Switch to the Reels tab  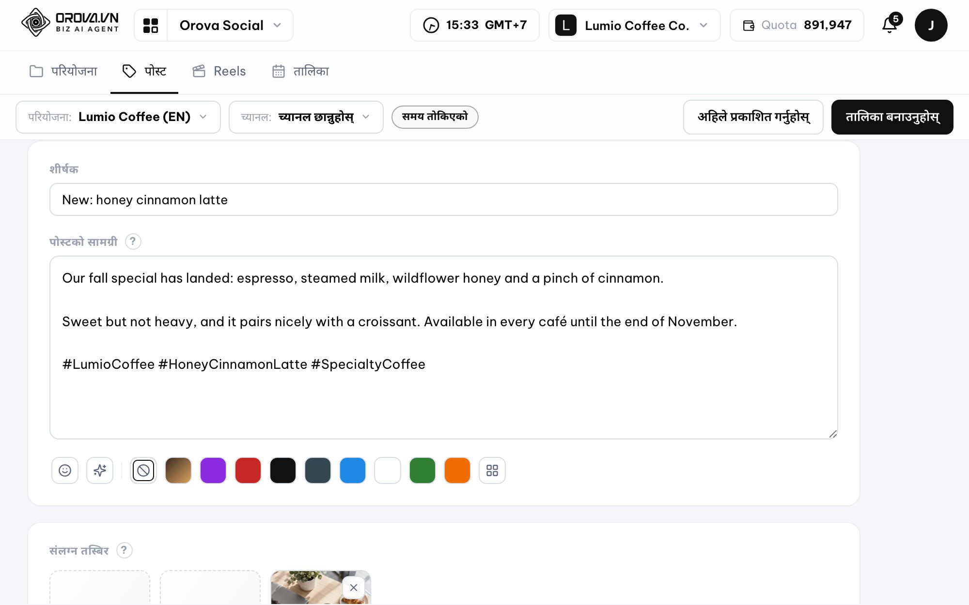[219, 71]
